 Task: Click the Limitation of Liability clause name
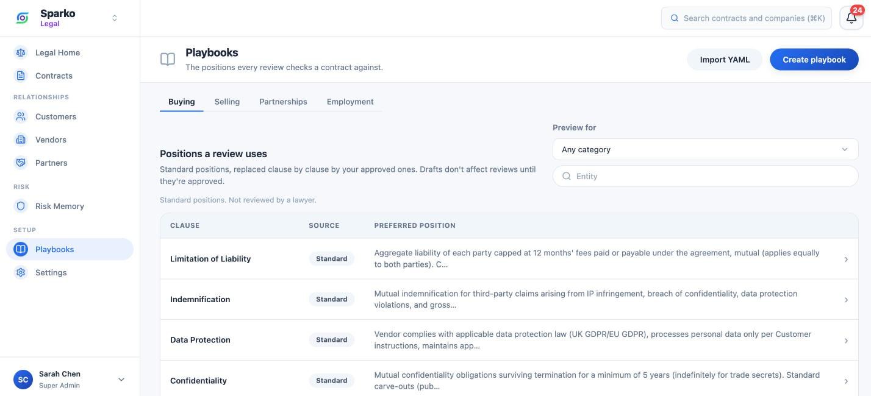[x=210, y=259]
